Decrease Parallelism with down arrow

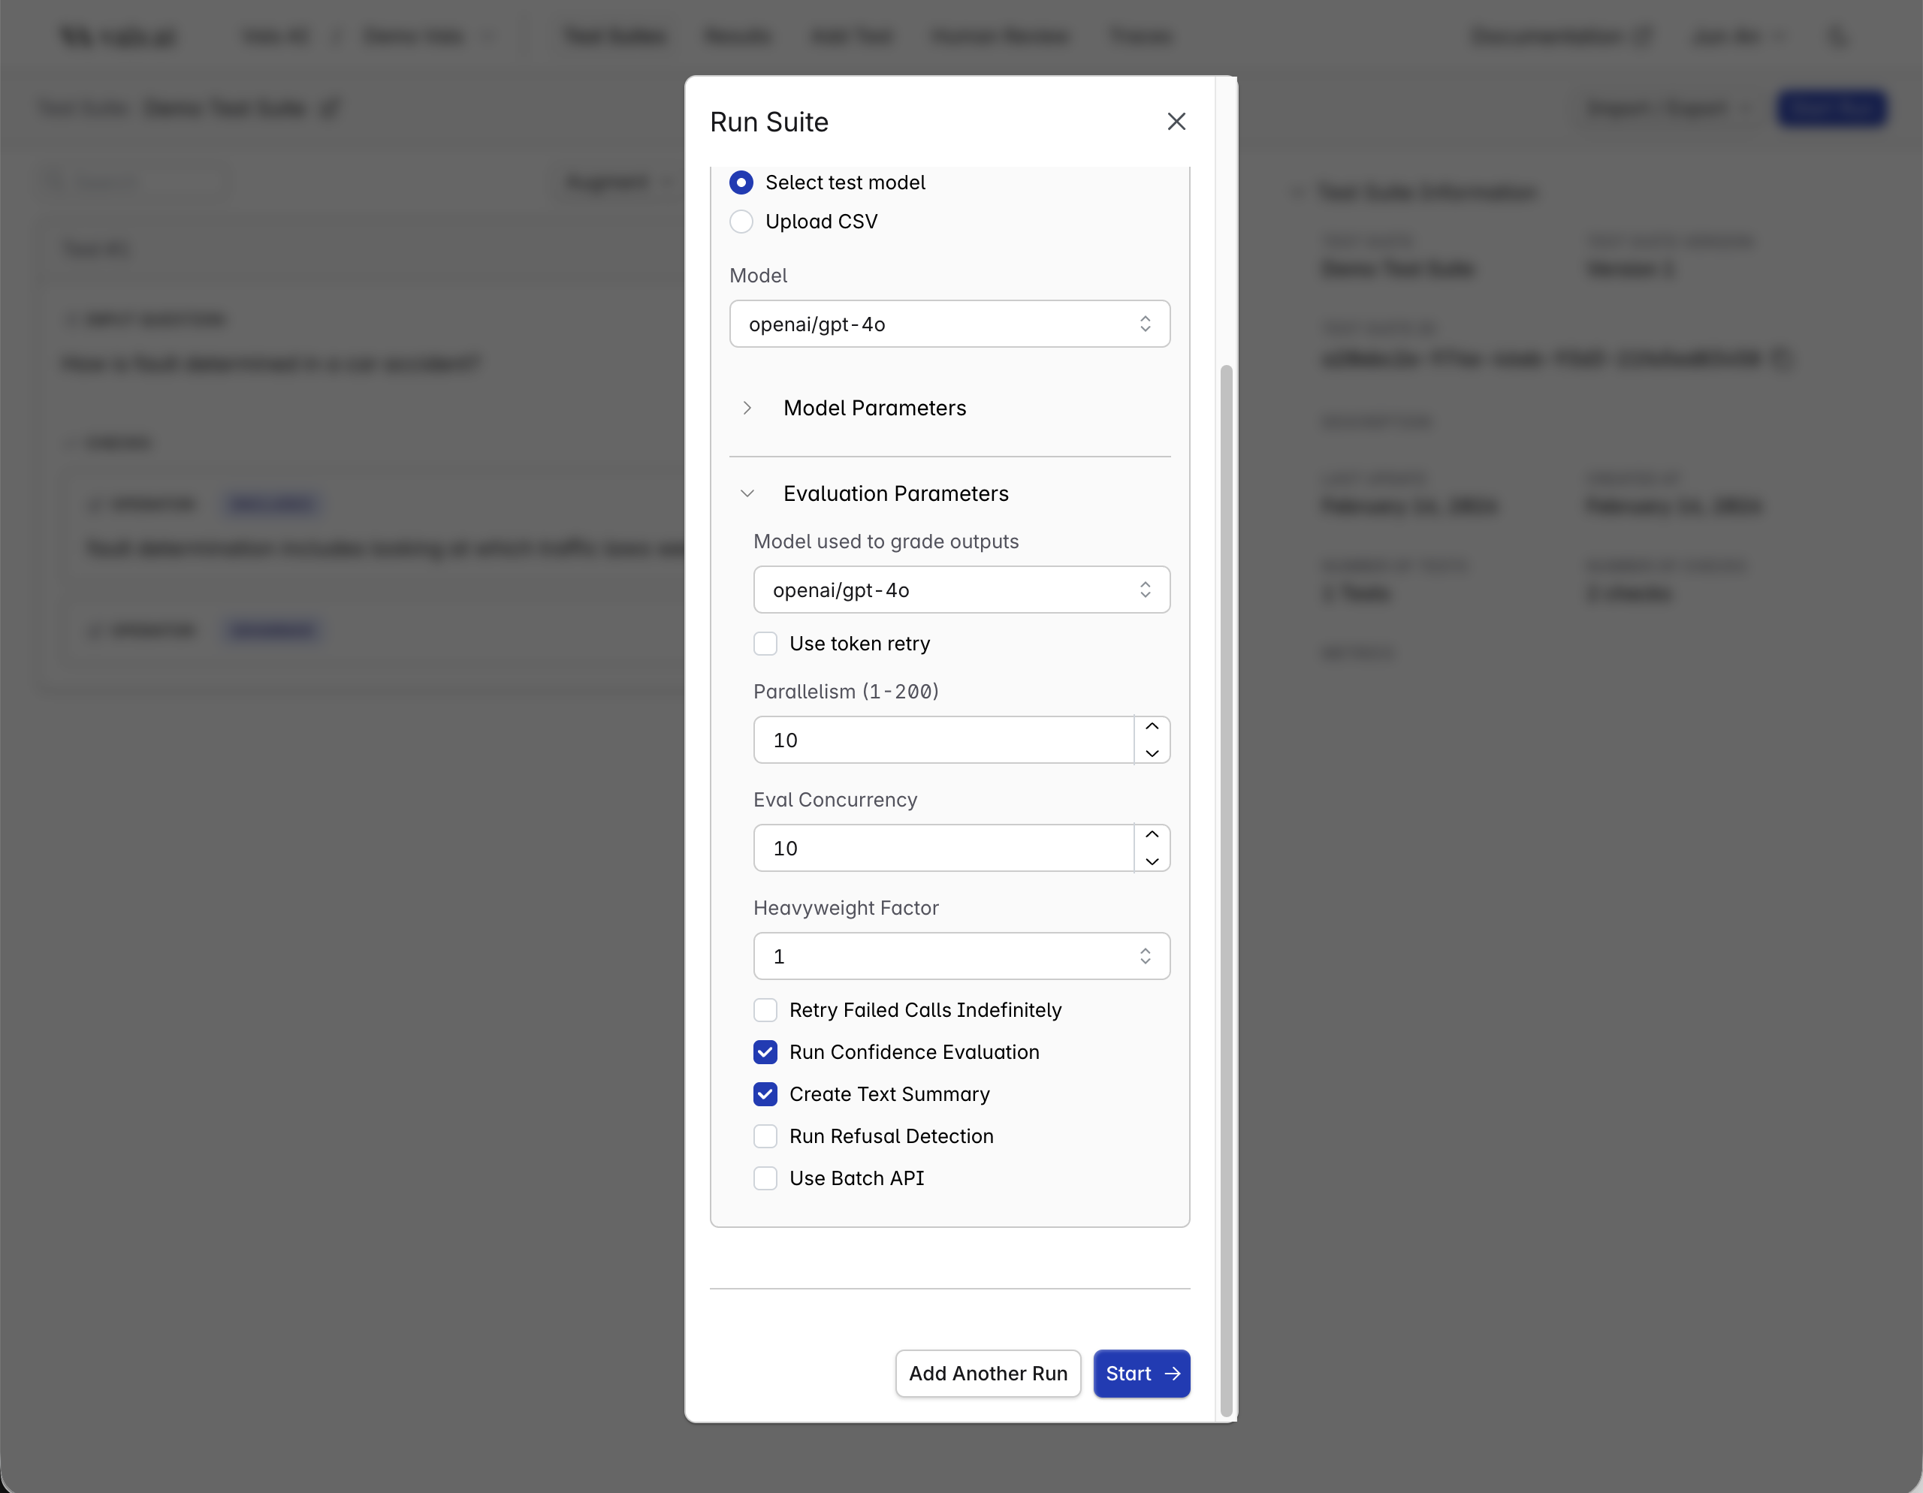1152,753
